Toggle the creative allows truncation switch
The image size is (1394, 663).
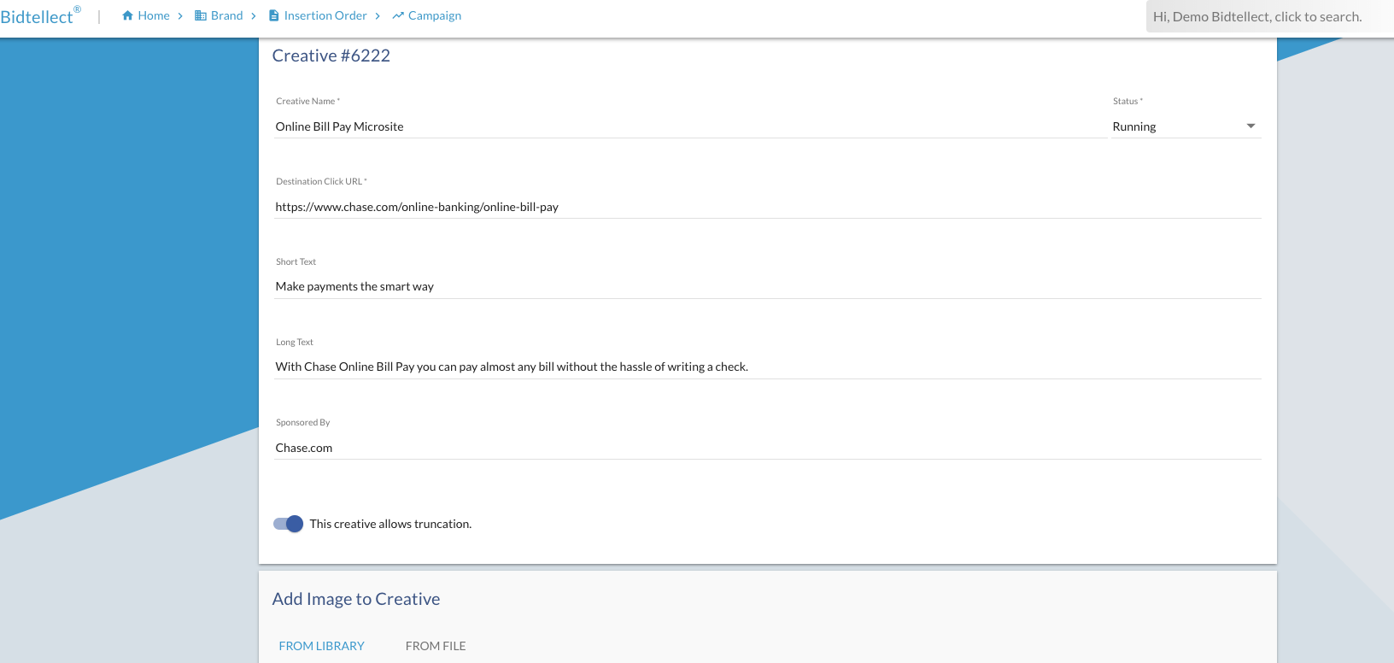(x=288, y=524)
